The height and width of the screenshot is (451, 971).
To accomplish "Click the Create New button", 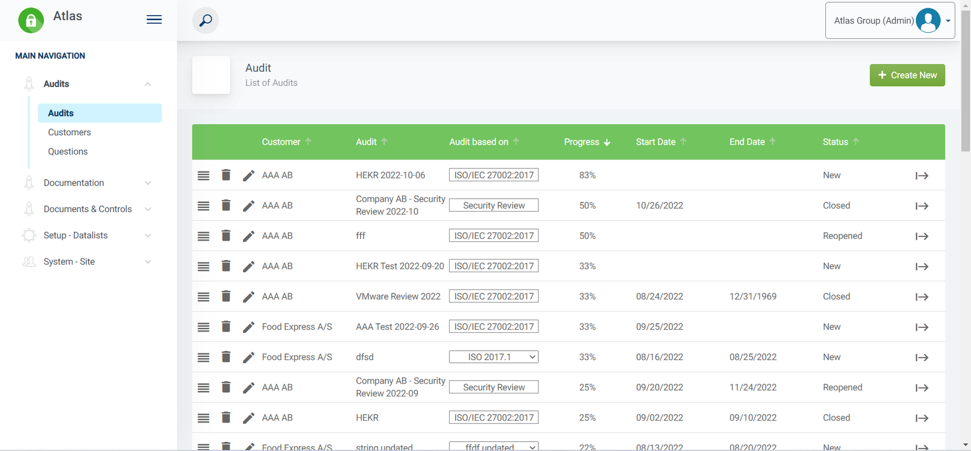I will point(907,75).
